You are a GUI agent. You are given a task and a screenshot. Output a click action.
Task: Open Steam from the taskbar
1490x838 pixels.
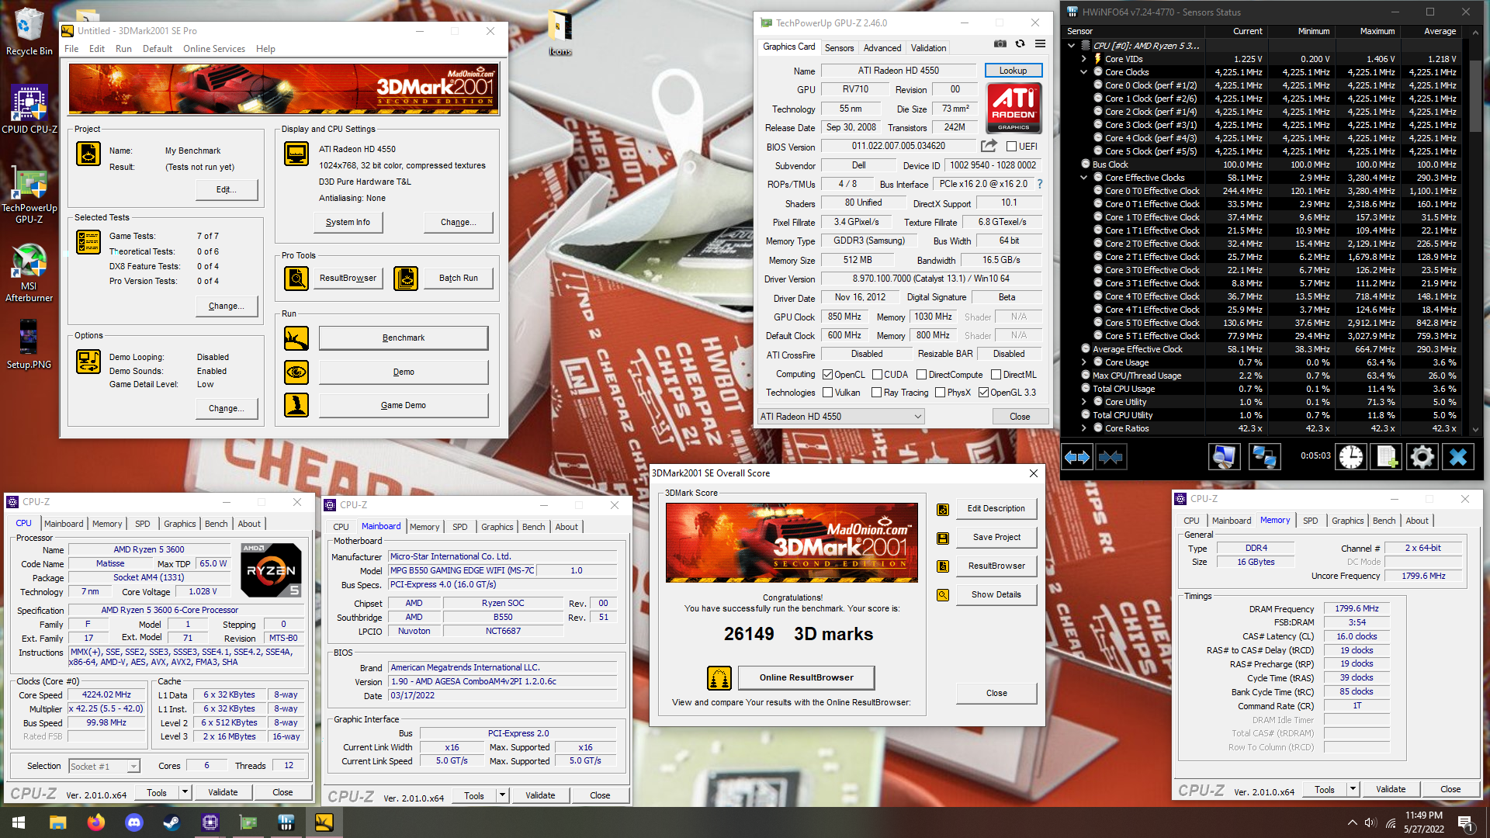click(172, 822)
